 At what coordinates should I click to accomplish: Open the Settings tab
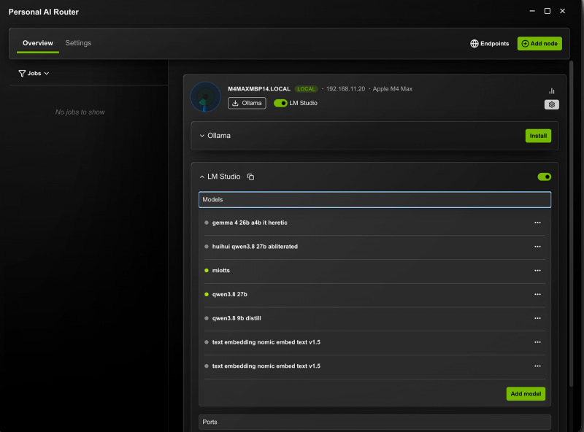pos(78,43)
